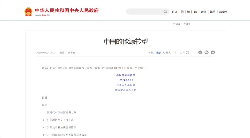Open 无障碍 accessibility mode
Image resolution: width=250 pixels, height=138 pixels.
click(223, 12)
